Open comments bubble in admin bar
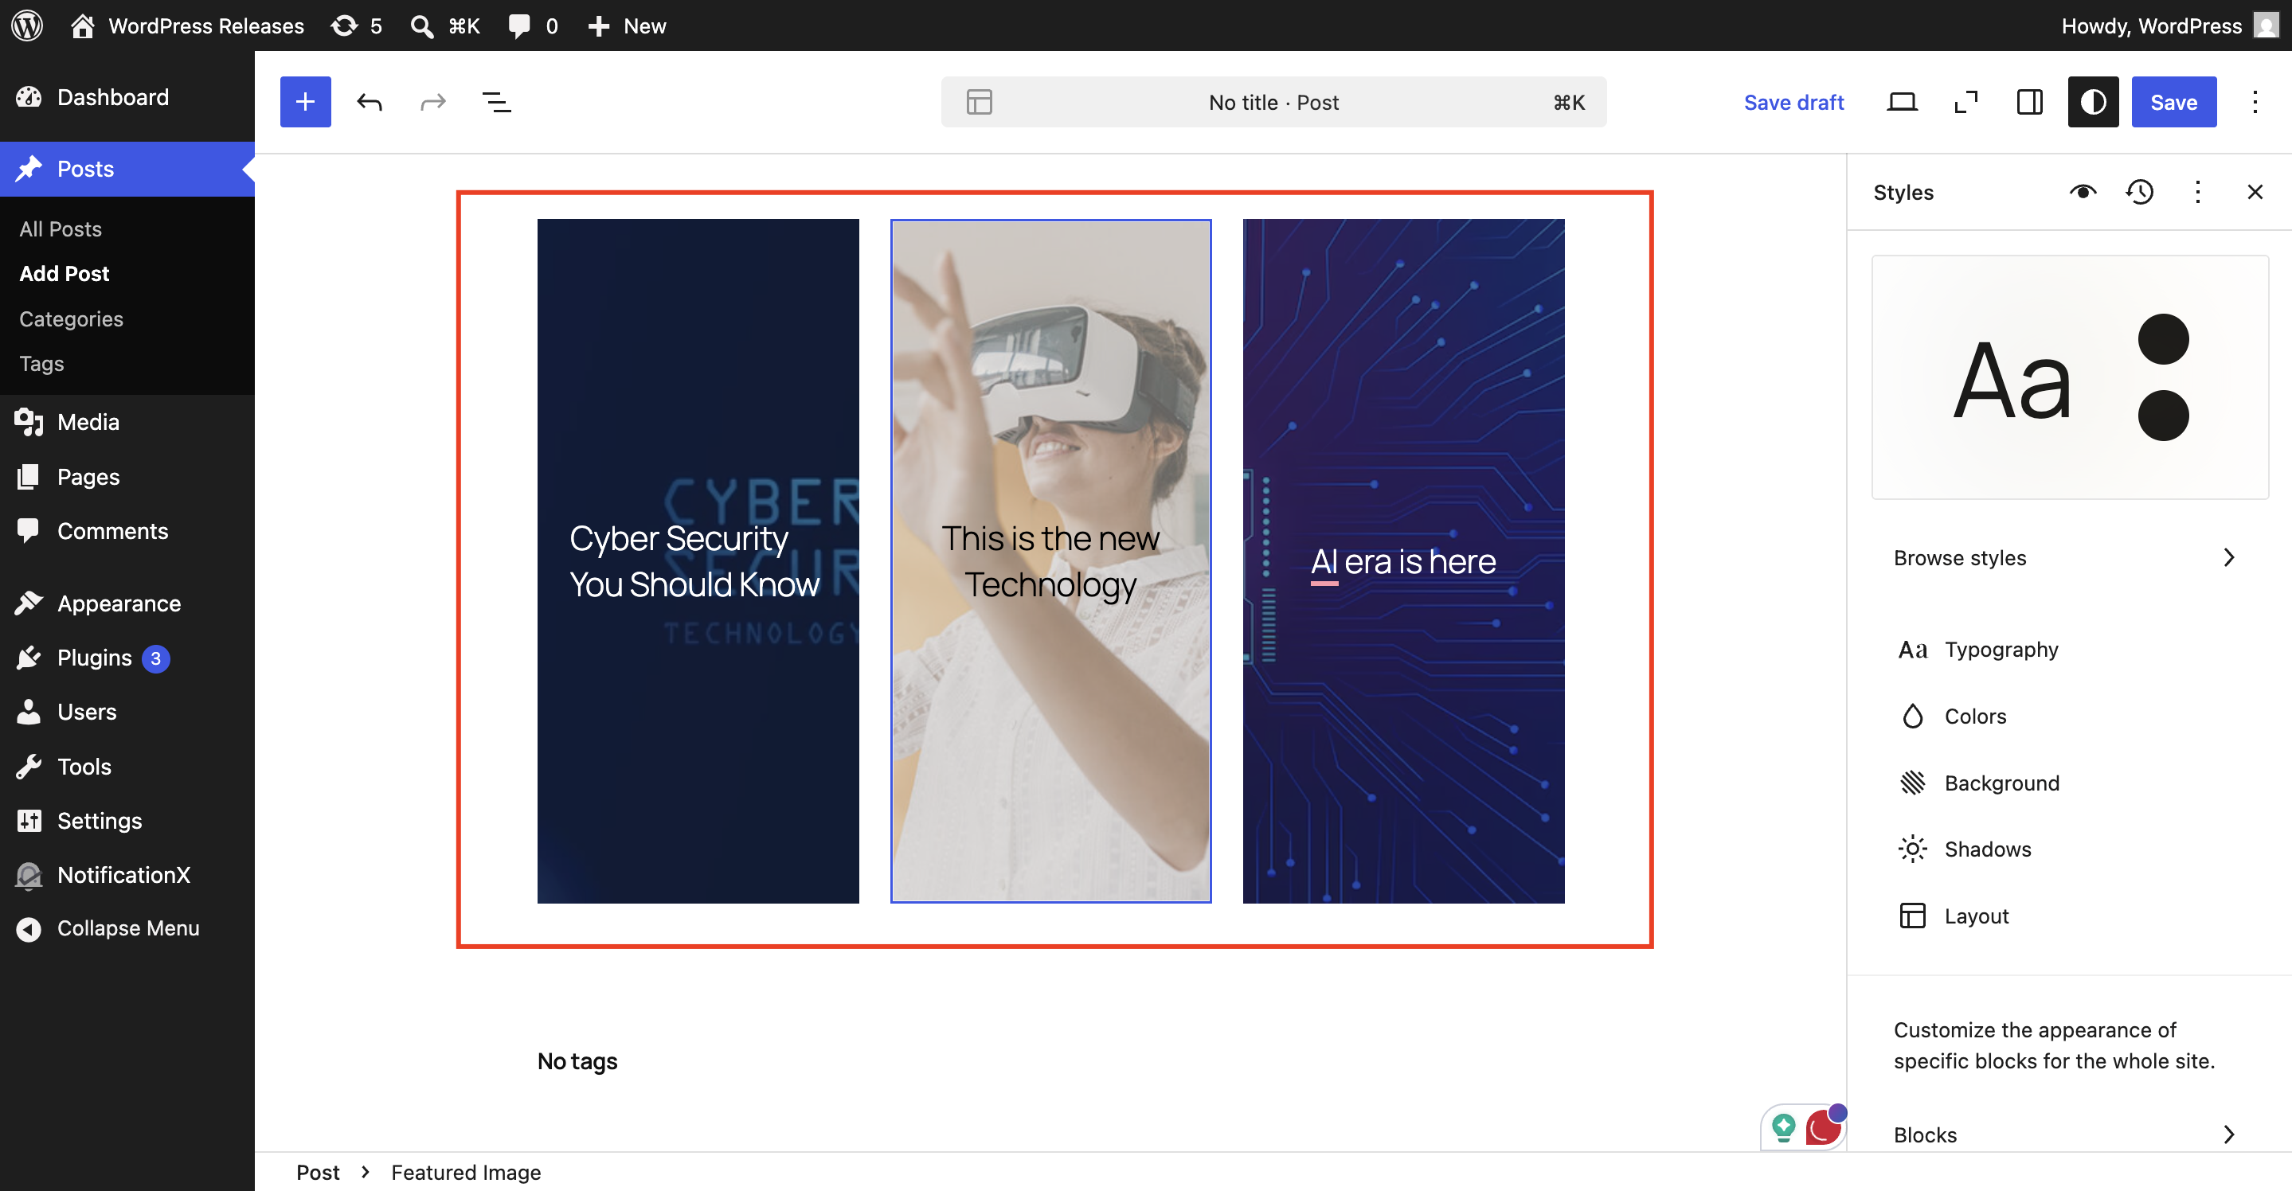2292x1191 pixels. point(533,25)
